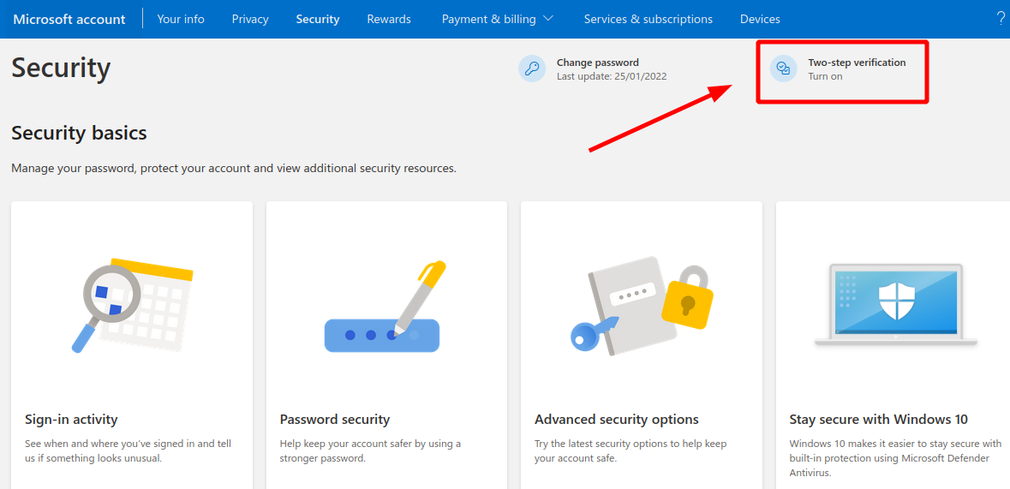
Task: Click the Two-step verification shield icon
Action: point(784,69)
